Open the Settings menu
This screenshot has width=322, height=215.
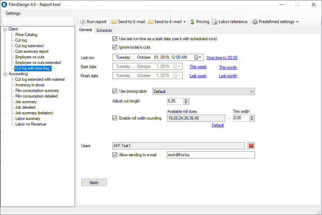(x=13, y=13)
